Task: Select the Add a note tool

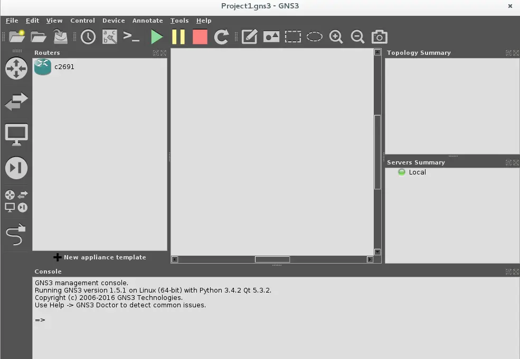Action: [x=249, y=36]
